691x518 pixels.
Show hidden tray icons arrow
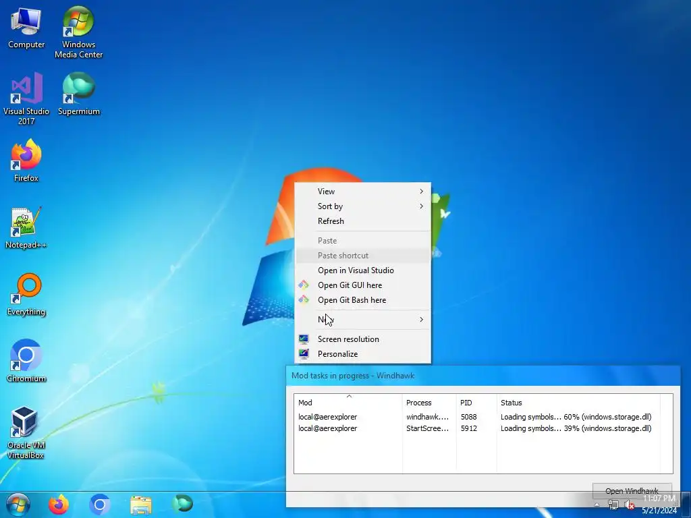597,505
